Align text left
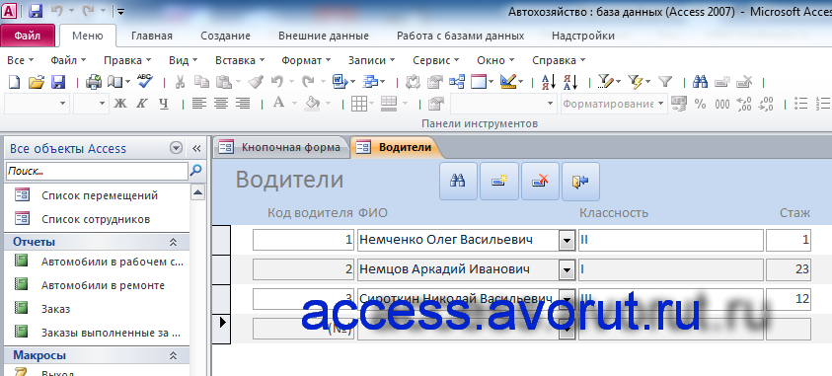This screenshot has height=376, width=832. [199, 104]
